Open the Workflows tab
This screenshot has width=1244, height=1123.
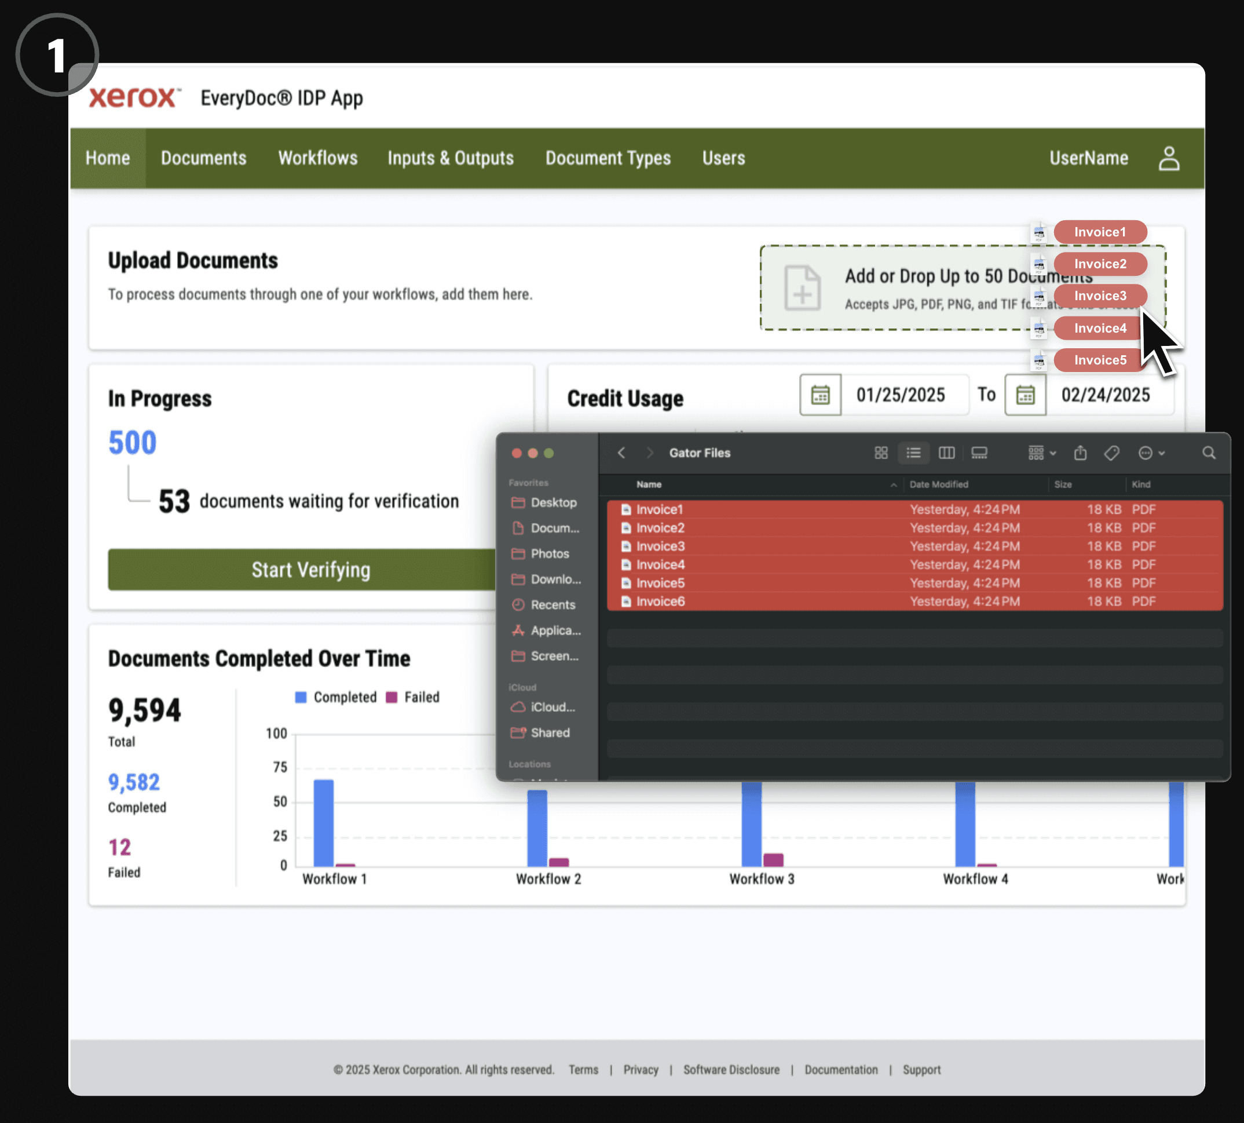pyautogui.click(x=317, y=159)
